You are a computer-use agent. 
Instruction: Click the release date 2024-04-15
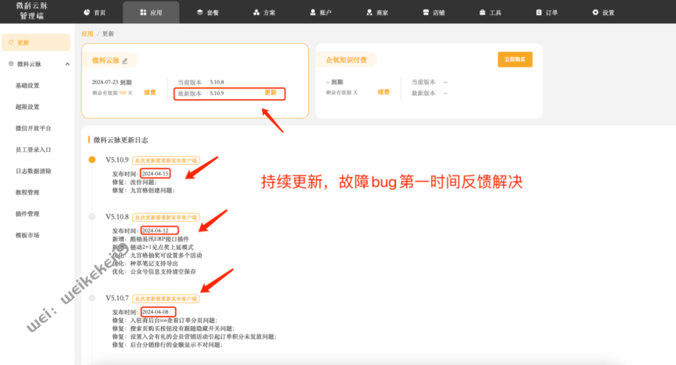(155, 174)
